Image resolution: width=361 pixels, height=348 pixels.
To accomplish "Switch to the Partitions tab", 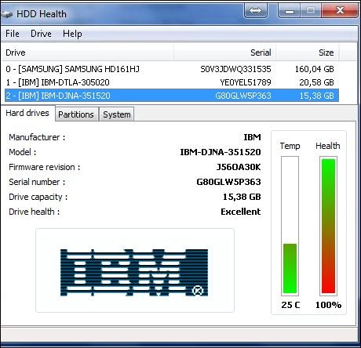I will coord(76,114).
